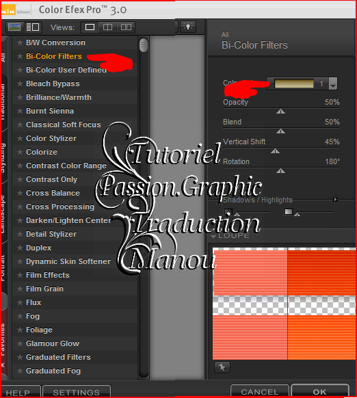The height and width of the screenshot is (398, 357).
Task: Star the Graduated Filters entry
Action: tap(20, 357)
